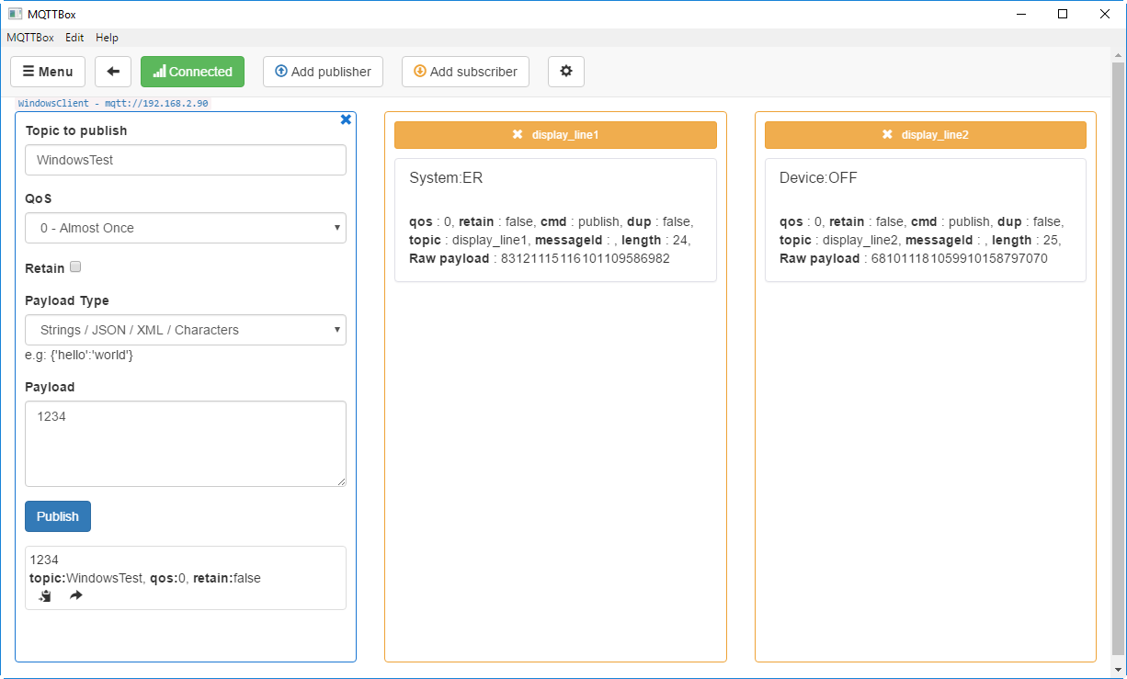Click the back arrow icon

(x=112, y=71)
